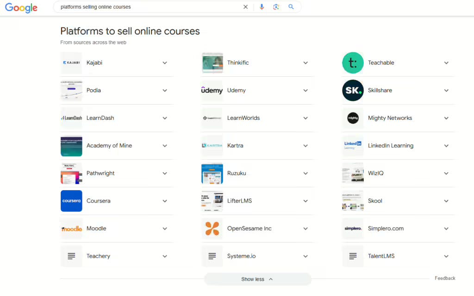474x296 pixels.
Task: Click the Mighty Networks name text
Action: [x=390, y=118]
